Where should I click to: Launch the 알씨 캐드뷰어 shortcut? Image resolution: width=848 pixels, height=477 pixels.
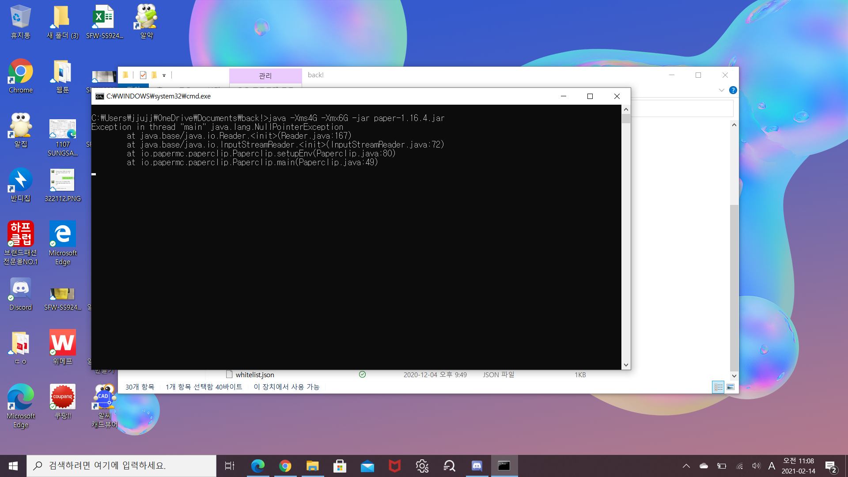point(104,406)
